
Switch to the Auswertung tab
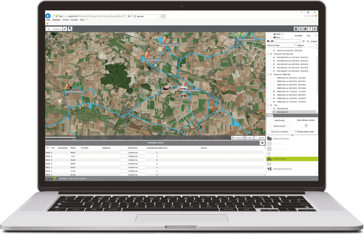(57, 29)
